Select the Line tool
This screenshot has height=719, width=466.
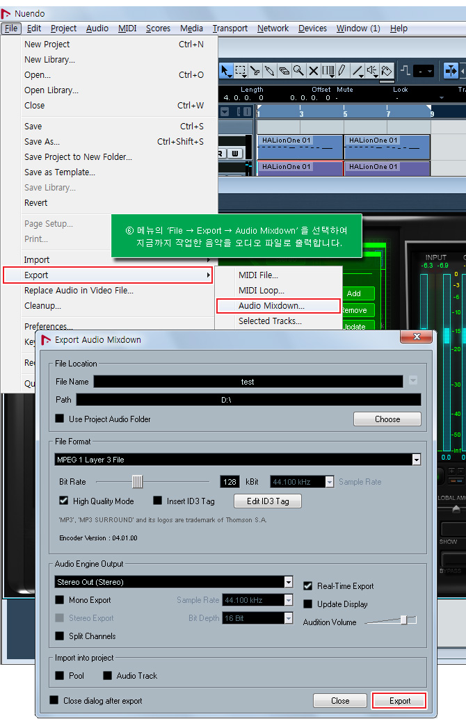coord(357,71)
